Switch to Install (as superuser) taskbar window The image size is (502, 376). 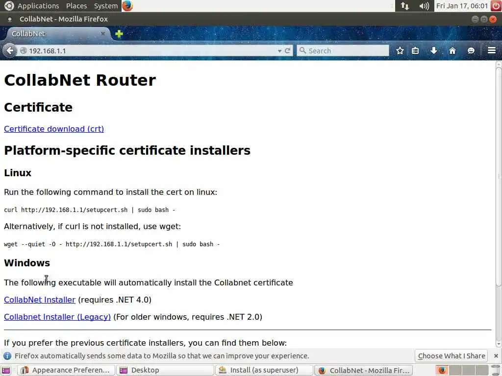264,370
